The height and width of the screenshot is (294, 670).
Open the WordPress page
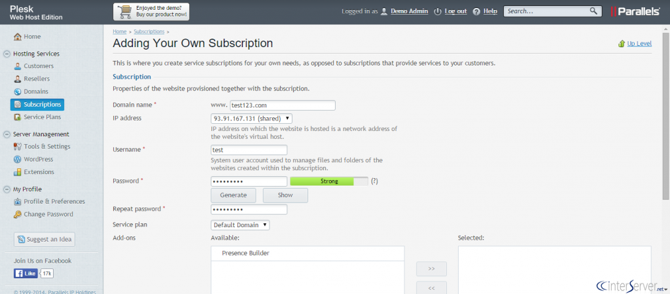[39, 159]
